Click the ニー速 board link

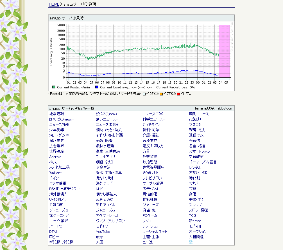click(x=148, y=242)
